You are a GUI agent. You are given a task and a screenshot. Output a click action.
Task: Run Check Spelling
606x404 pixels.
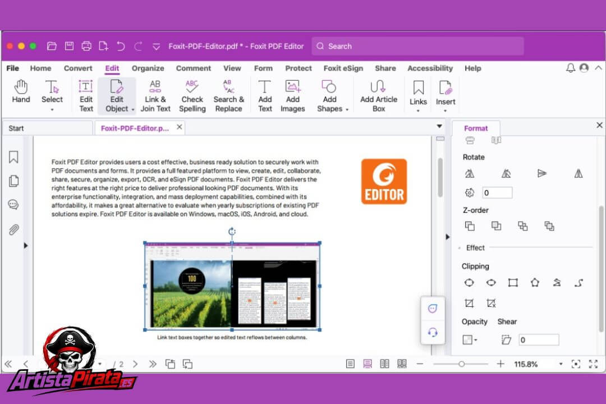[x=192, y=96]
